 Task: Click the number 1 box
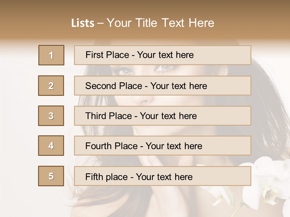pyautogui.click(x=51, y=55)
